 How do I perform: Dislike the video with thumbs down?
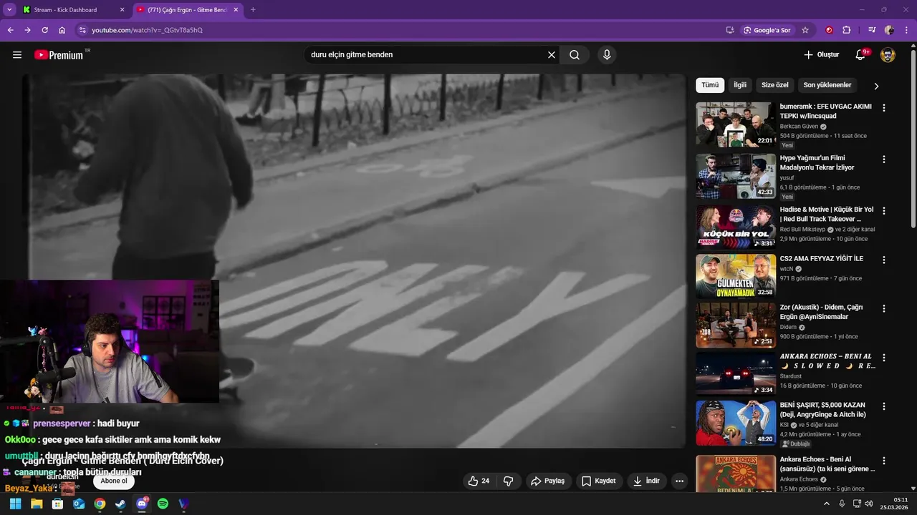click(508, 481)
